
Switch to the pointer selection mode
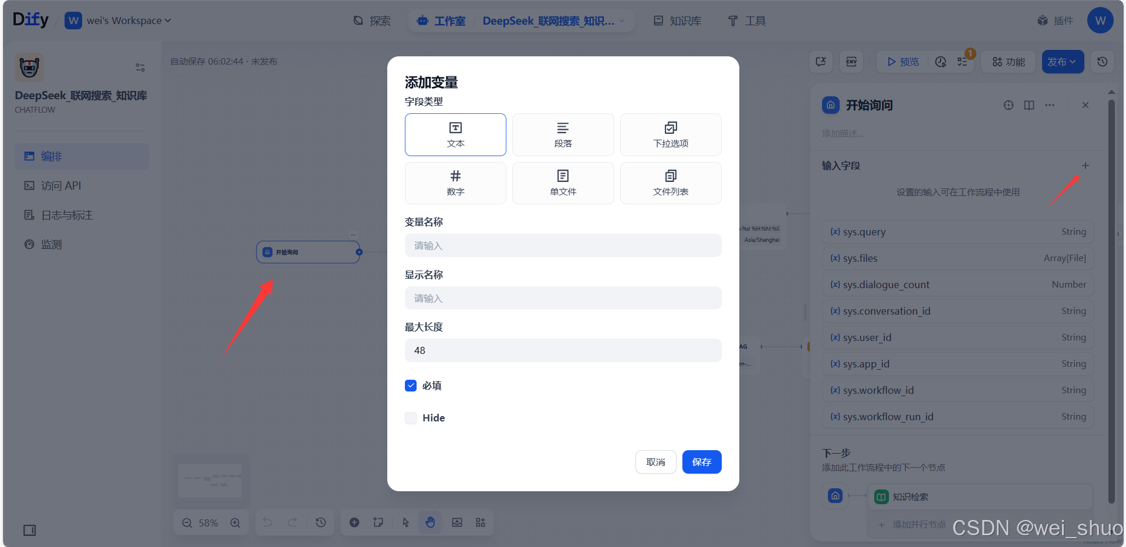point(405,522)
